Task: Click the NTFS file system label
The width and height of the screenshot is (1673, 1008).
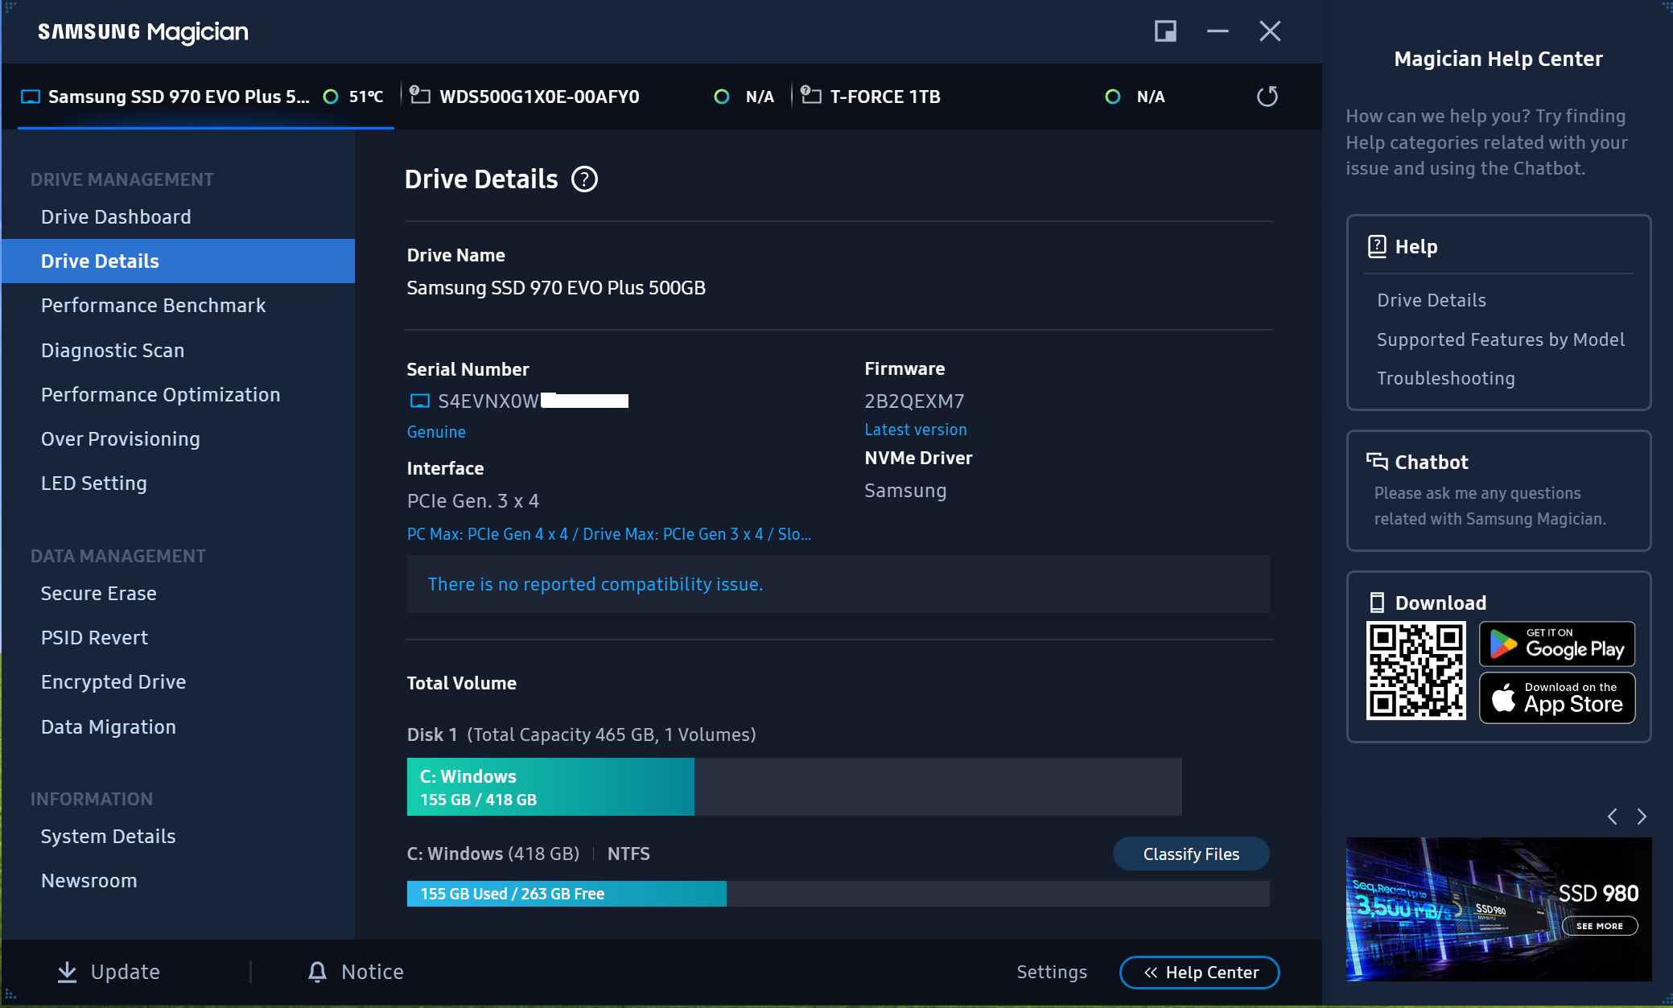Action: click(628, 854)
